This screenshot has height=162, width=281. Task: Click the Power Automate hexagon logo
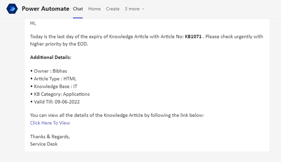point(12,9)
